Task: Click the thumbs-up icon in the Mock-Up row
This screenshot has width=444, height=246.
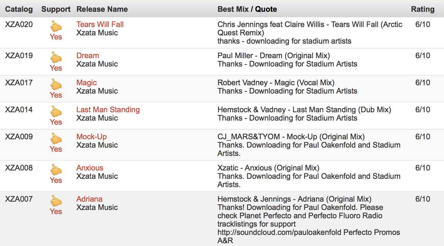Action: click(x=56, y=138)
